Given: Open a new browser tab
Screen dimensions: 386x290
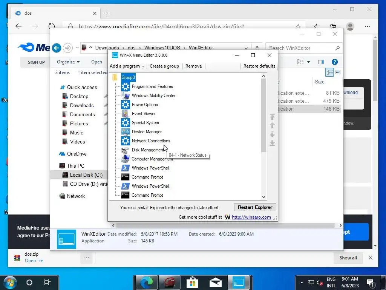Looking at the screenshot, I should pos(107,13).
